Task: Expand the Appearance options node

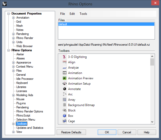Action: tap(13, 62)
